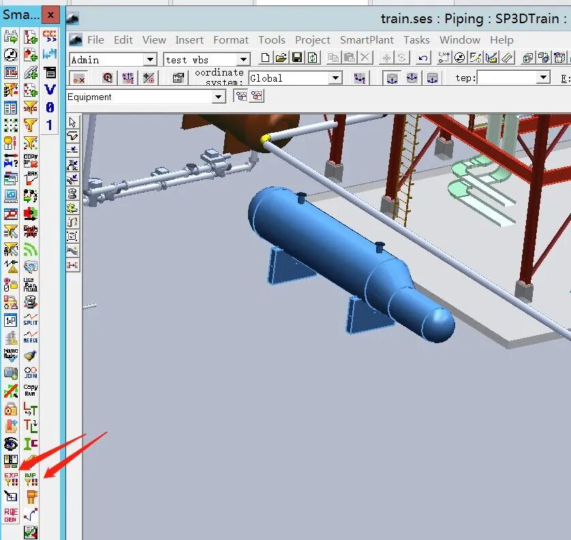571x540 pixels.
Task: Open the File menu
Action: (95, 39)
